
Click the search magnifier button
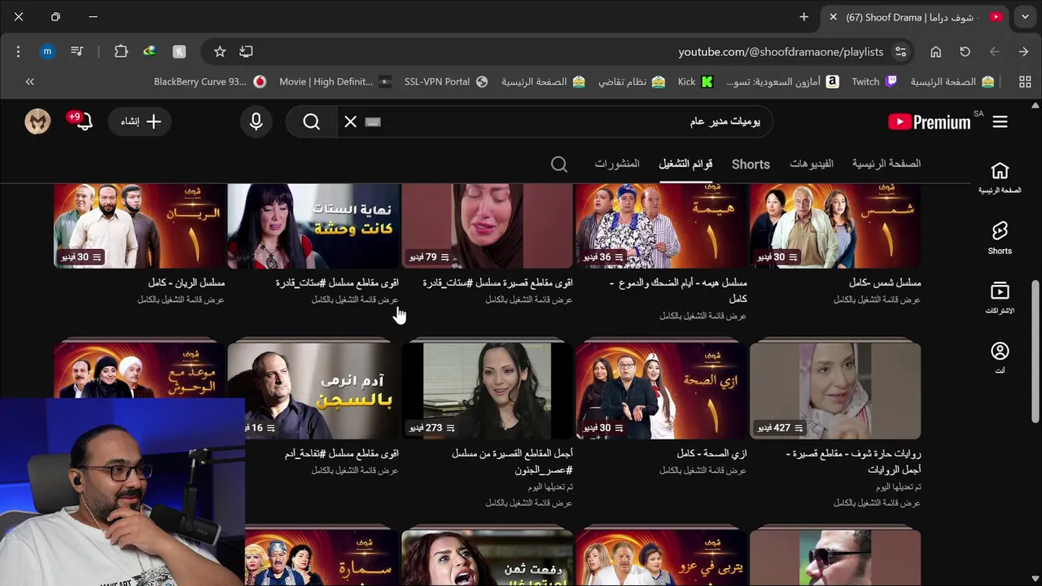tap(311, 122)
